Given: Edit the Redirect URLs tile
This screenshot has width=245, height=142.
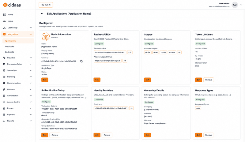Looking at the screenshot, I should (x=97, y=80).
